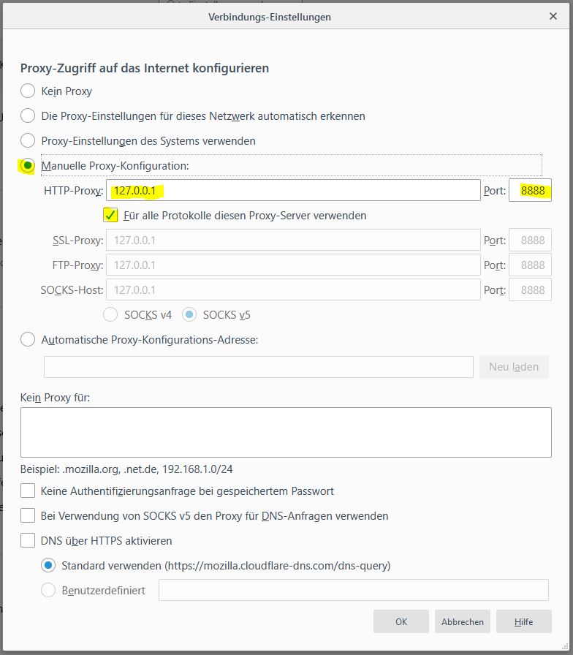This screenshot has height=655, width=573.
Task: Uncheck Für alle Protokolle diesen Proxy-Server verwenden
Action: point(111,216)
